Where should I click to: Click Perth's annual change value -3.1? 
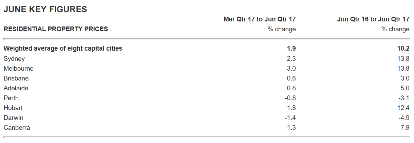(404, 98)
